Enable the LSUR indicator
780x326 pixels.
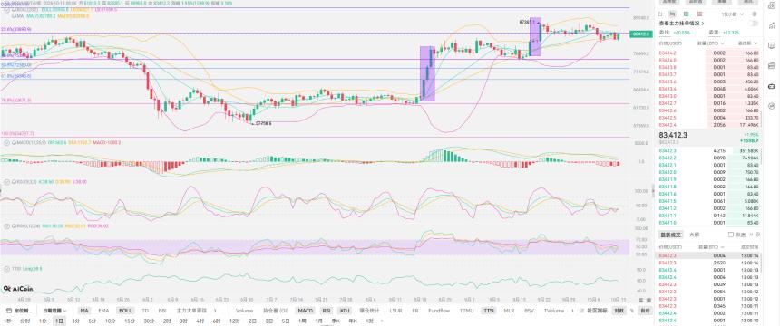(x=395, y=311)
